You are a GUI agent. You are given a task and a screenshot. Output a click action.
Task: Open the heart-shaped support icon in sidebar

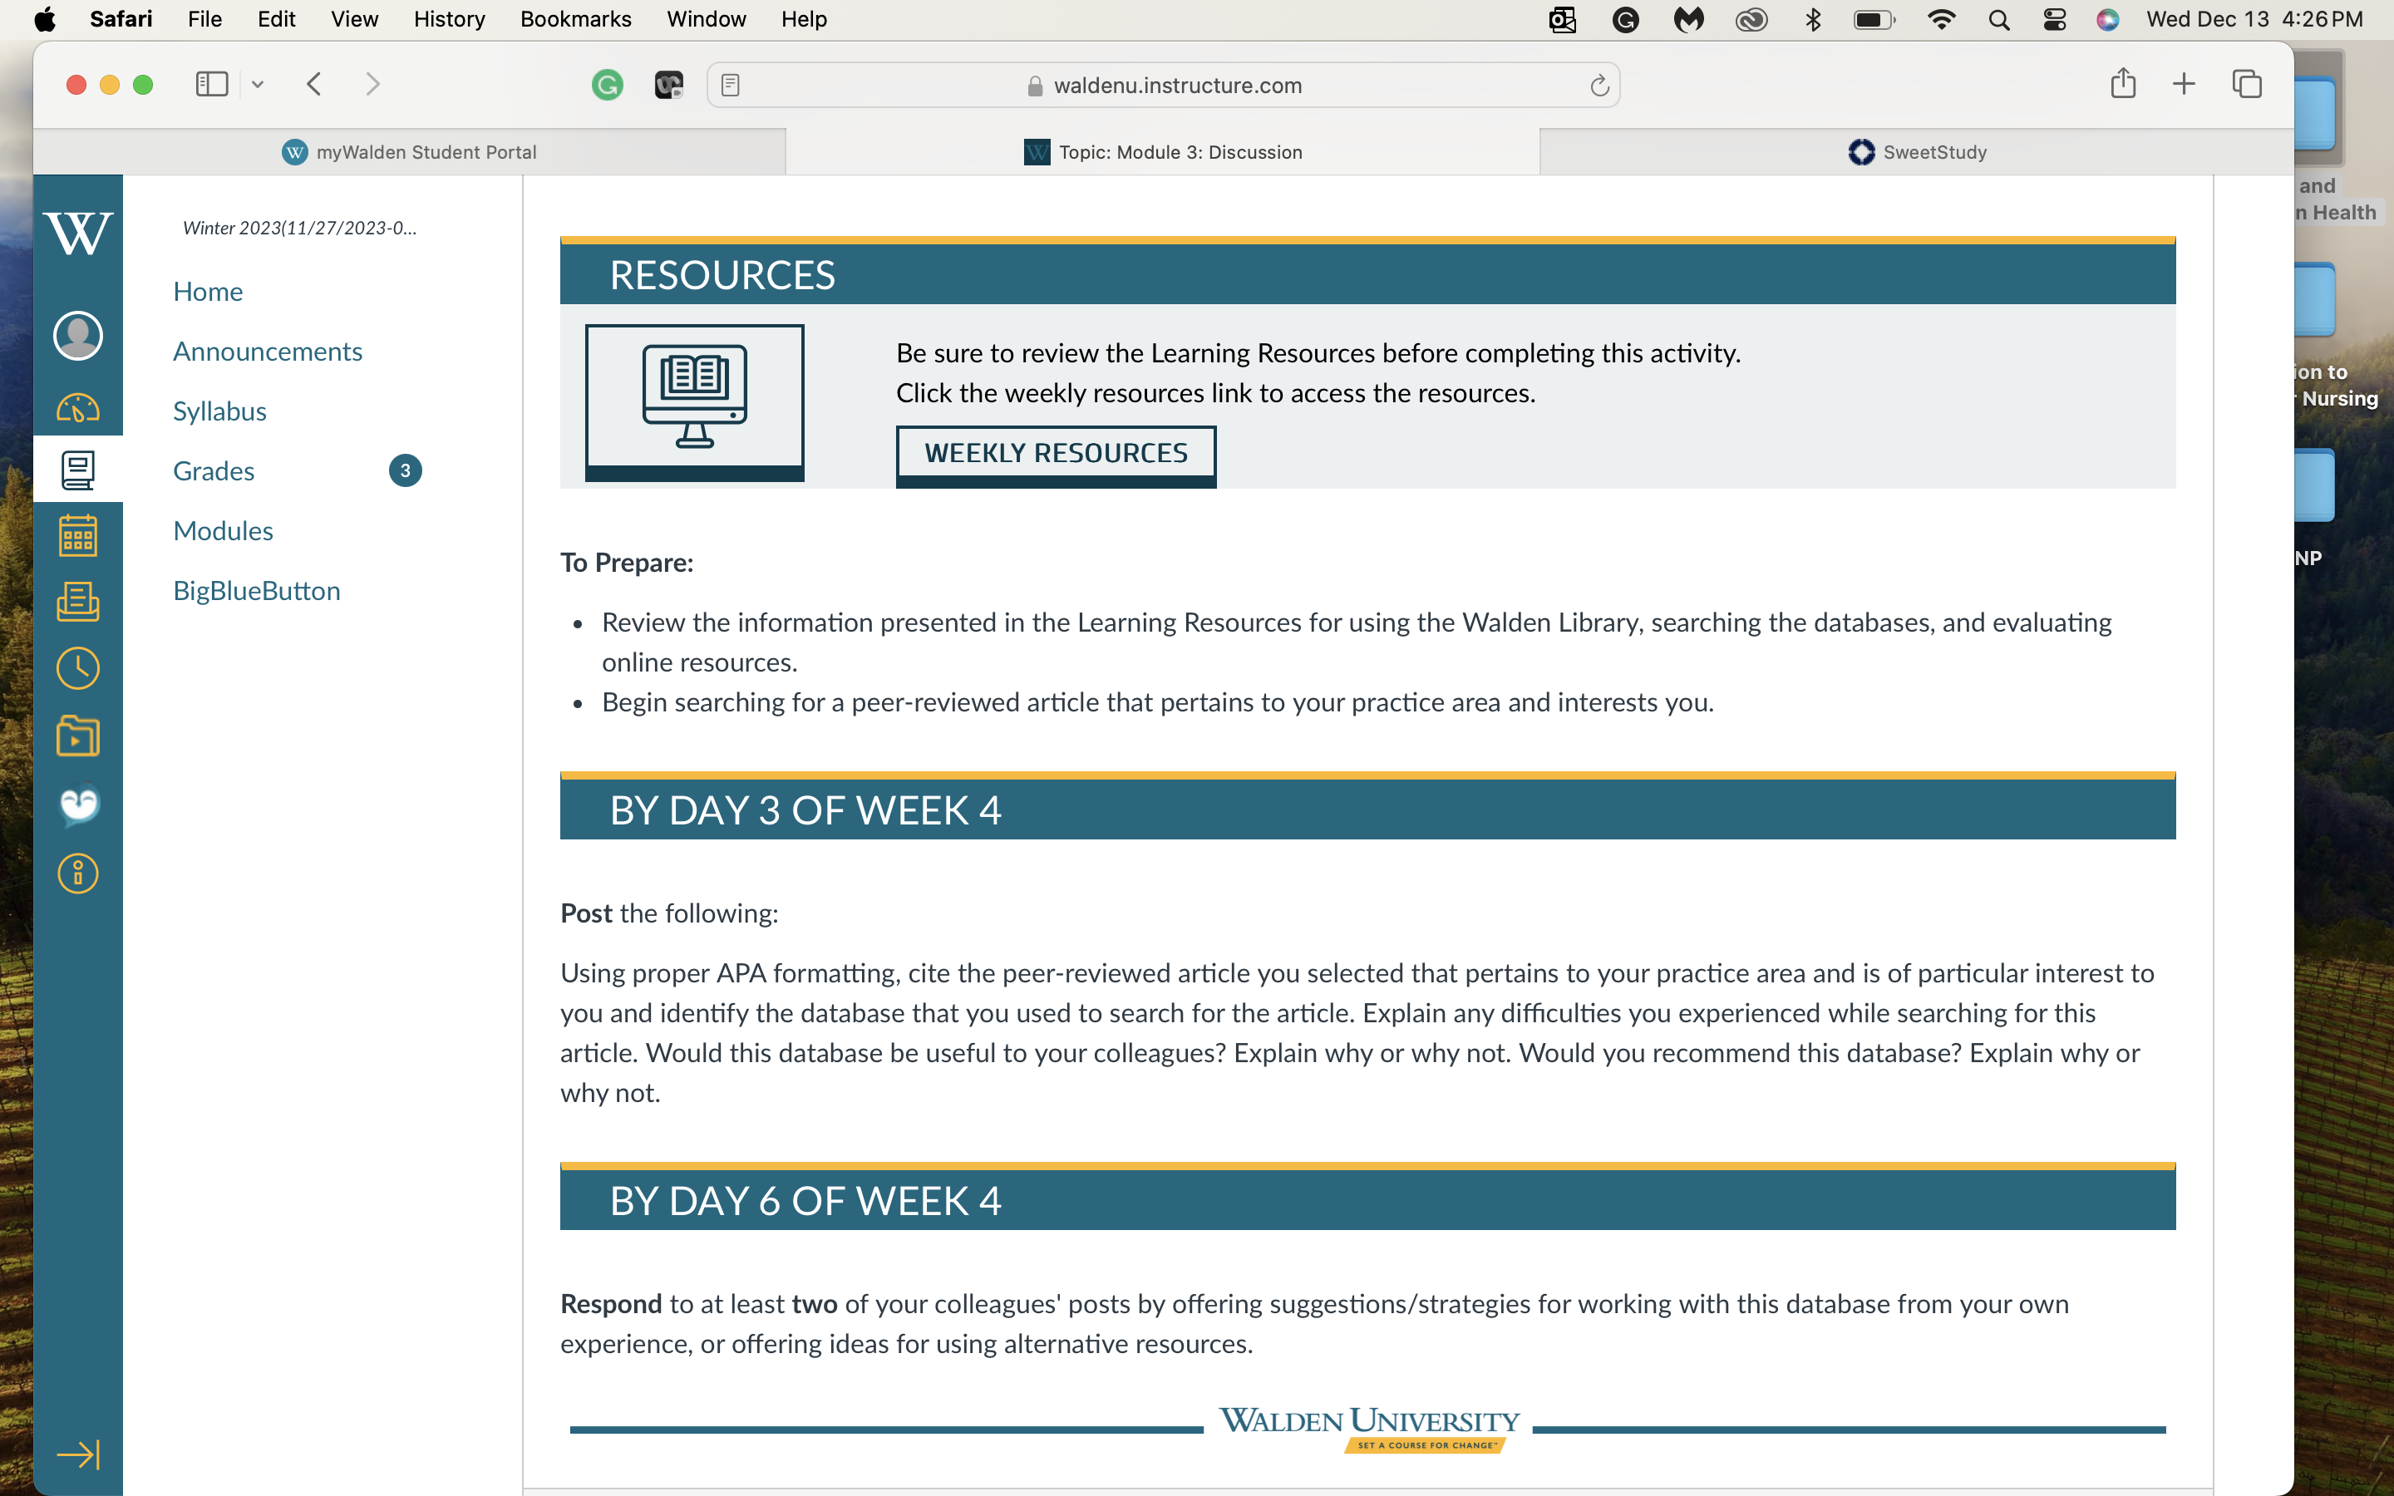pyautogui.click(x=78, y=805)
